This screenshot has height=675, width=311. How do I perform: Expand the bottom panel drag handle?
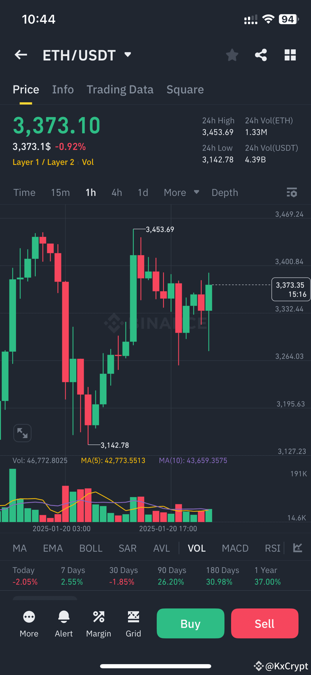pos(45,598)
